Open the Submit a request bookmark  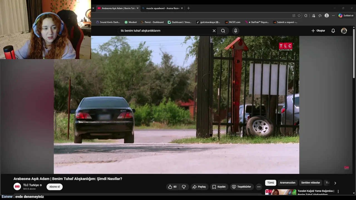tap(285, 22)
